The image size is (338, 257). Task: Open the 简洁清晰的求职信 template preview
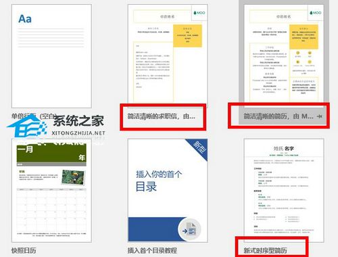tap(168, 54)
